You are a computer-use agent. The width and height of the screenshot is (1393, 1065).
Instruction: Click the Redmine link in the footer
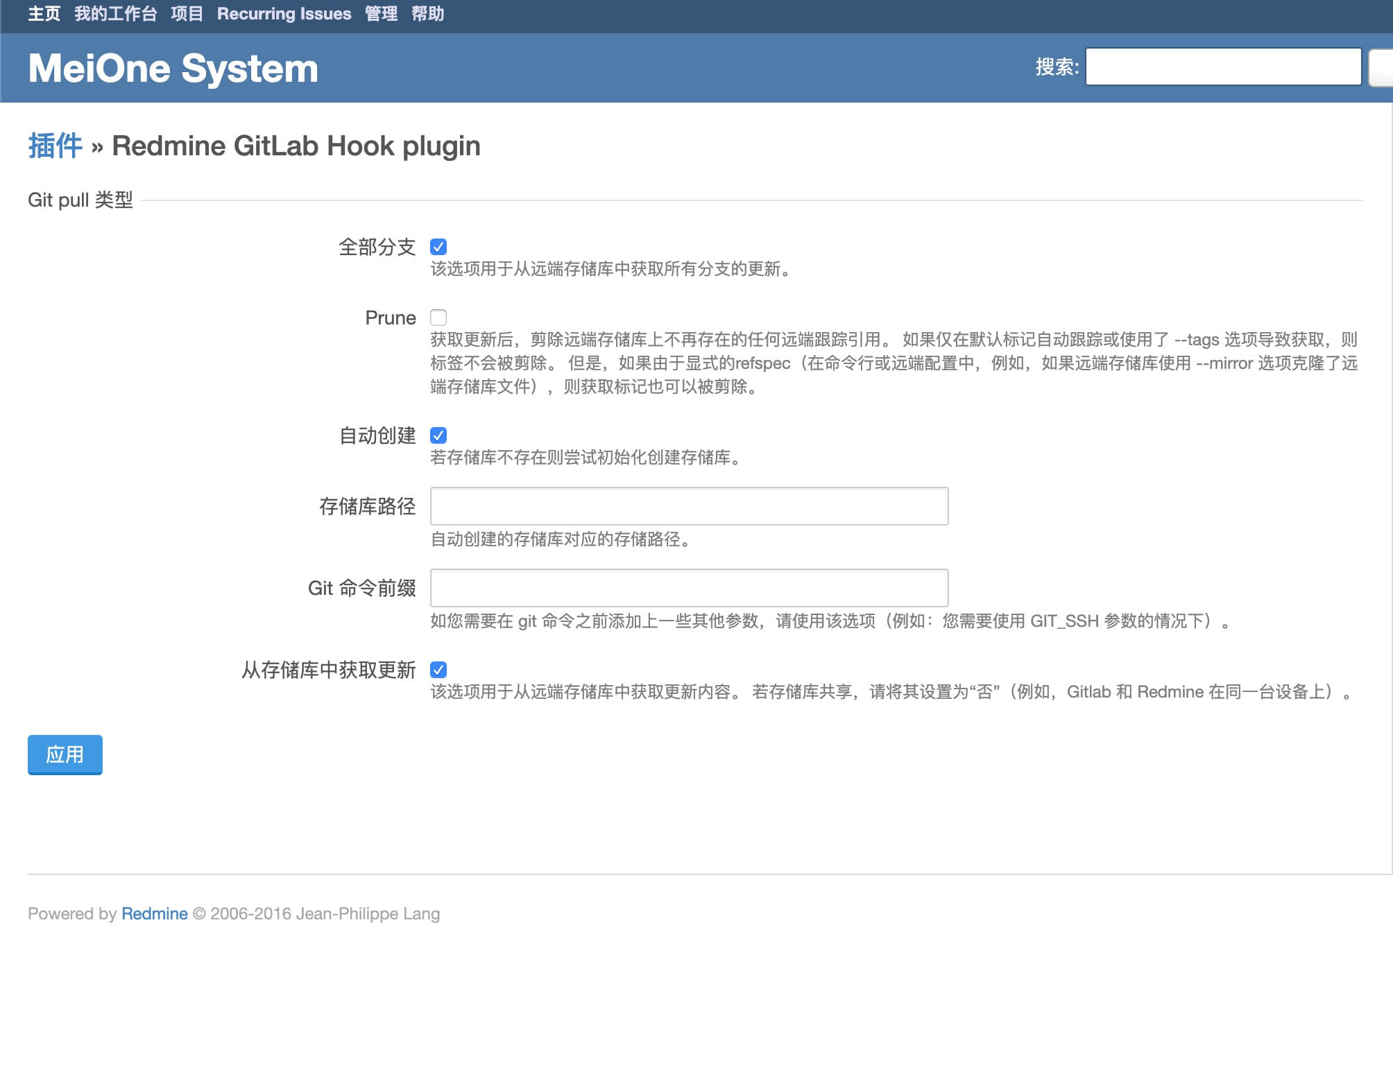point(154,913)
